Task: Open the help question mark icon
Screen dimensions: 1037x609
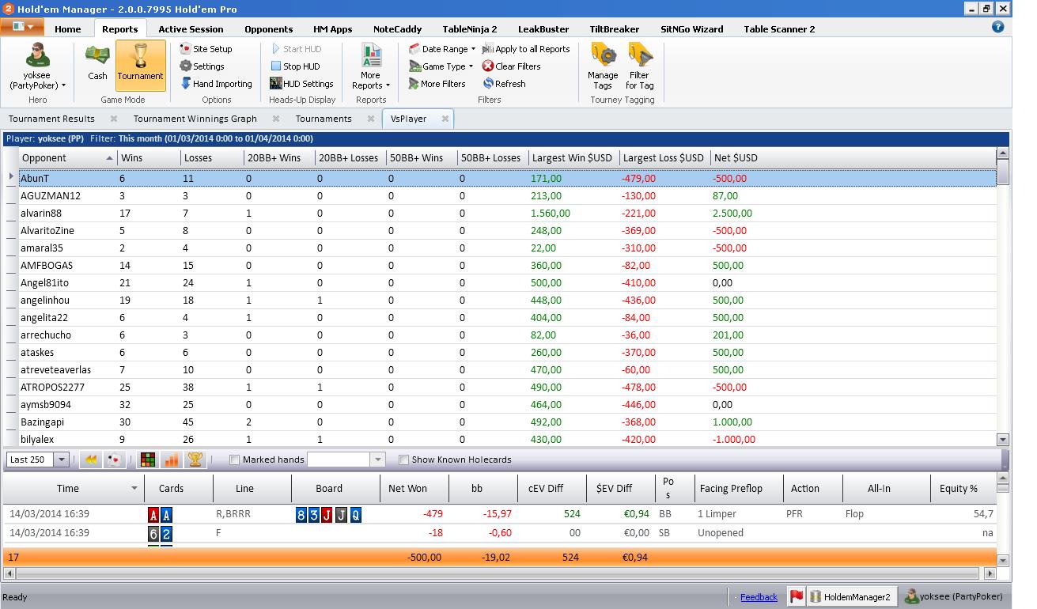Action: point(998,26)
